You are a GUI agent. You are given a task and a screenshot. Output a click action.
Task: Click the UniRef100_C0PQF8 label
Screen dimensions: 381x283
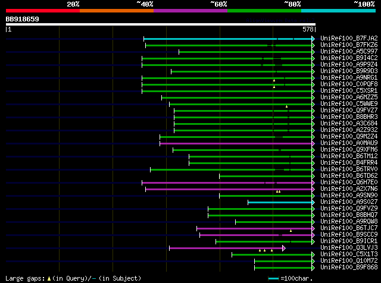pyautogui.click(x=349, y=84)
